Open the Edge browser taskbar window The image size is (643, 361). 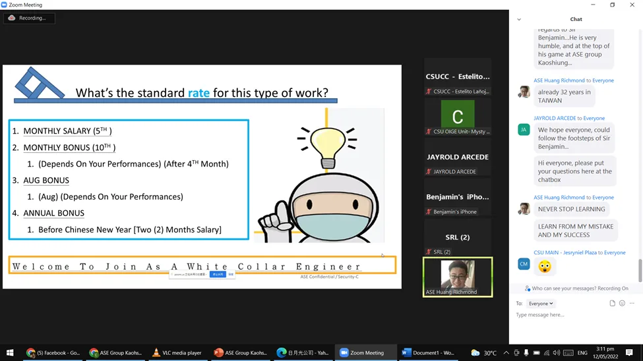[x=303, y=353]
